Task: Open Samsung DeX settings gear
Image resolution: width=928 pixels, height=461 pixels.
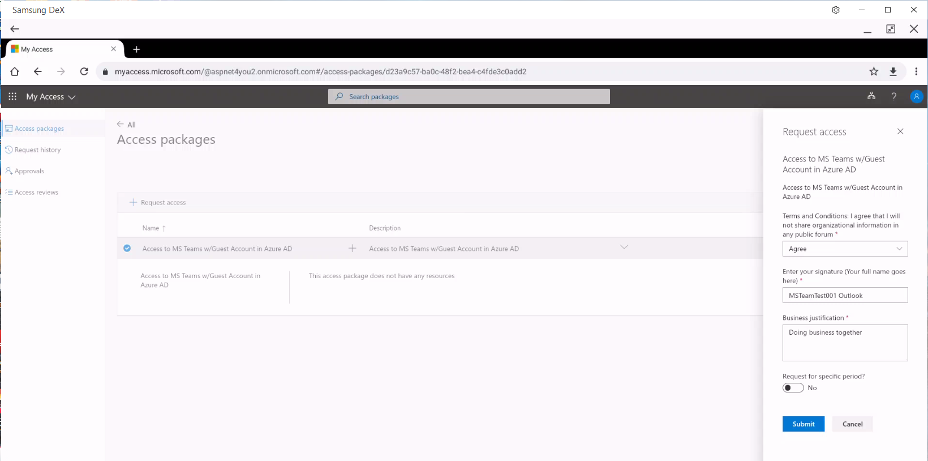Action: tap(836, 10)
